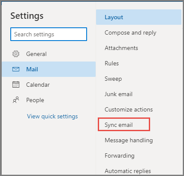
Task: Select the Mail settings category
Action: 49,69
